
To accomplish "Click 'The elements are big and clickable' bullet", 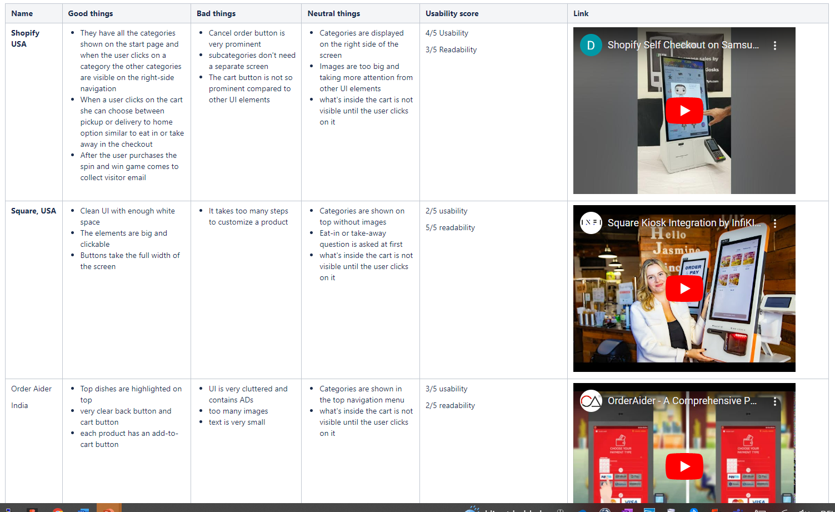I will (124, 238).
